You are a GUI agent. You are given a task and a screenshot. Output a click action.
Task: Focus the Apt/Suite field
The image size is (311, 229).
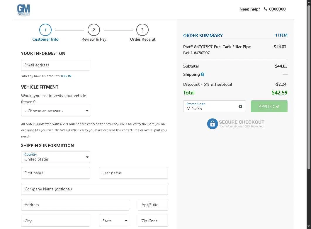pyautogui.click(x=153, y=205)
